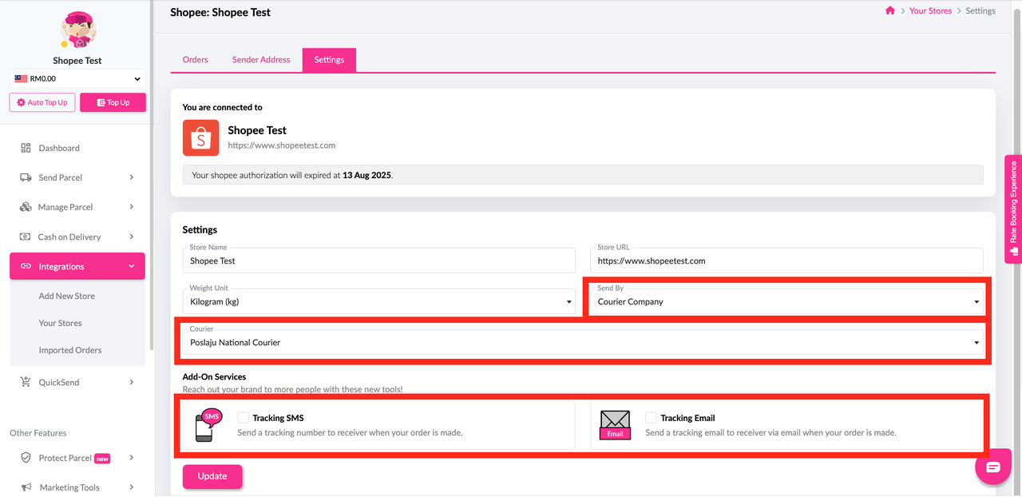Screen dimensions: 1022x497
Task: Expand the Protect Parcel chevron
Action: (132, 458)
